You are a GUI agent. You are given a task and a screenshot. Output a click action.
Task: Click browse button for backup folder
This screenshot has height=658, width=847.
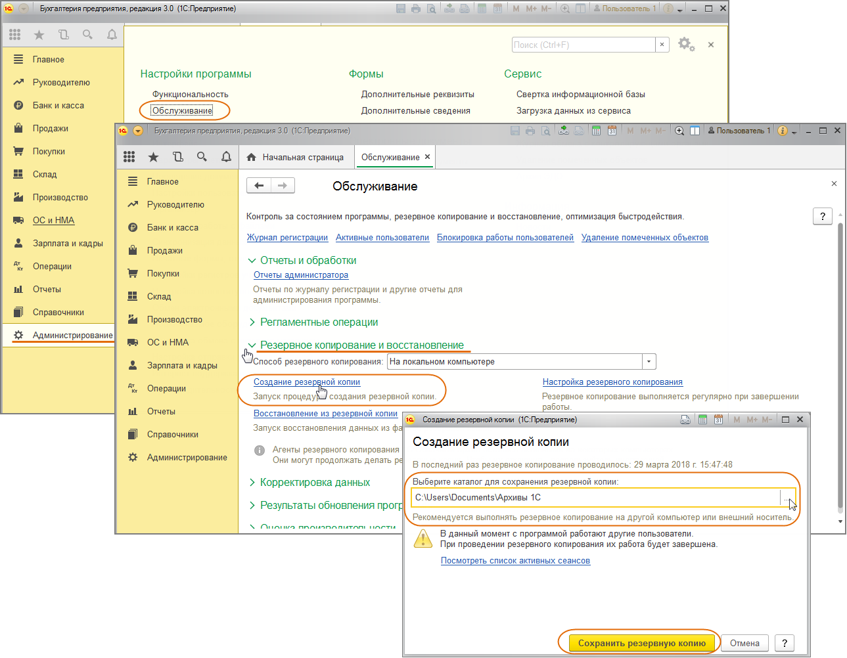pos(786,498)
